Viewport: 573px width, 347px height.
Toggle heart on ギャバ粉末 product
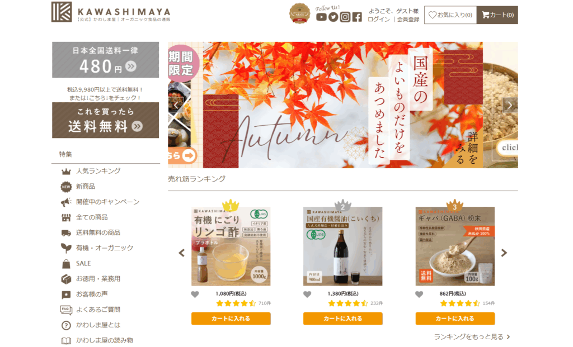pos(419,294)
